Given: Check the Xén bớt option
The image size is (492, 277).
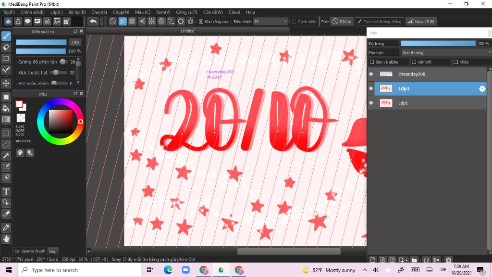Looking at the screenshot, I should (x=414, y=62).
